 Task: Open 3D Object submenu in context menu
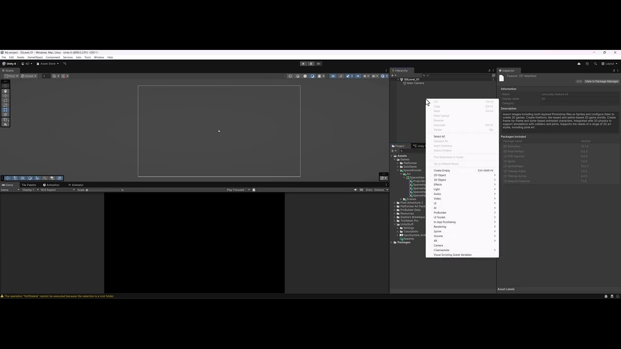462,180
